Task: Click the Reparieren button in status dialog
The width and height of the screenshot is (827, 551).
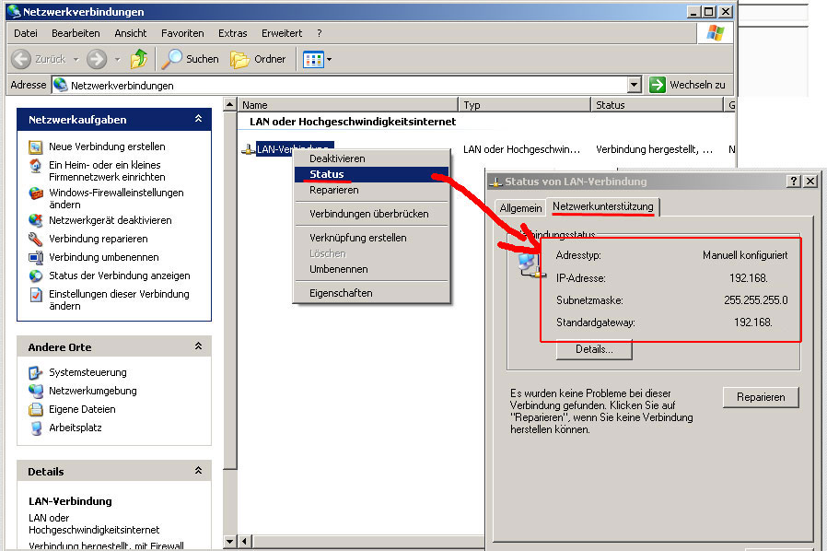Action: (x=761, y=397)
